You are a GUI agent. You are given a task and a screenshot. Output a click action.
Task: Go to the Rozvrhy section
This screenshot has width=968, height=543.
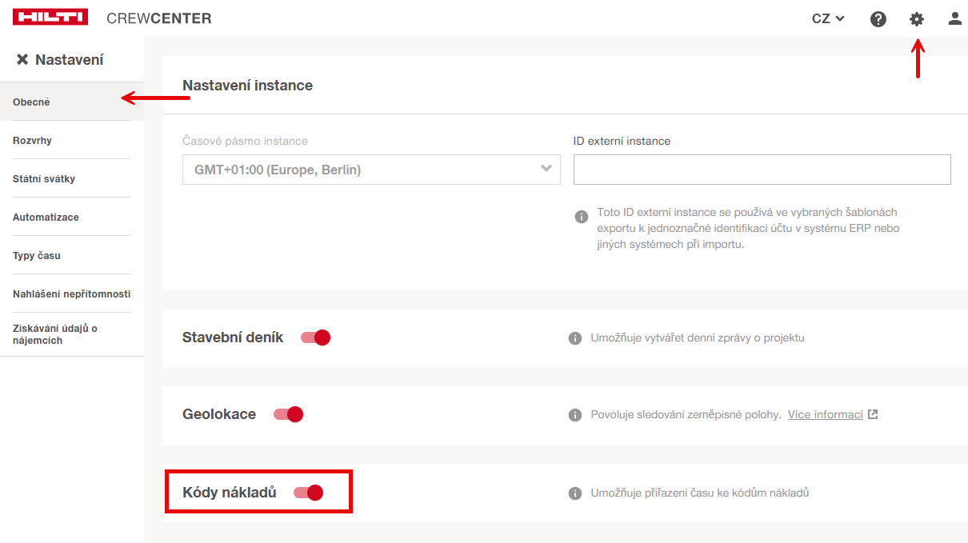point(33,141)
